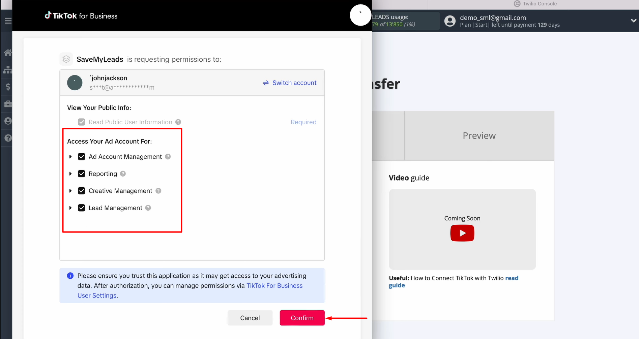Viewport: 639px width, 339px height.
Task: Click the help question mark icon in sidebar
Action: 7,138
